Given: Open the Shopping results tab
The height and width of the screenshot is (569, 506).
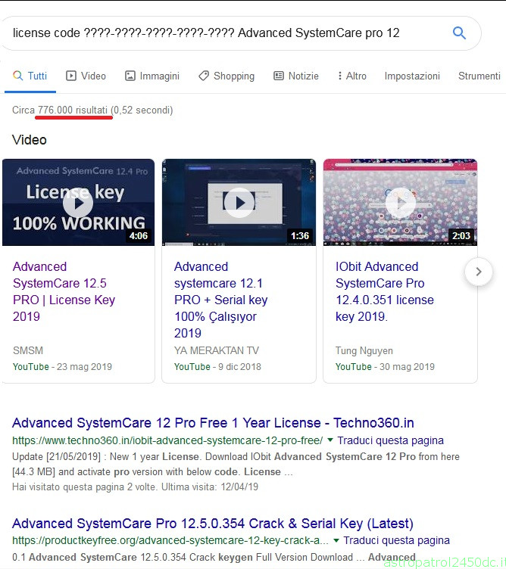Looking at the screenshot, I should tap(226, 76).
